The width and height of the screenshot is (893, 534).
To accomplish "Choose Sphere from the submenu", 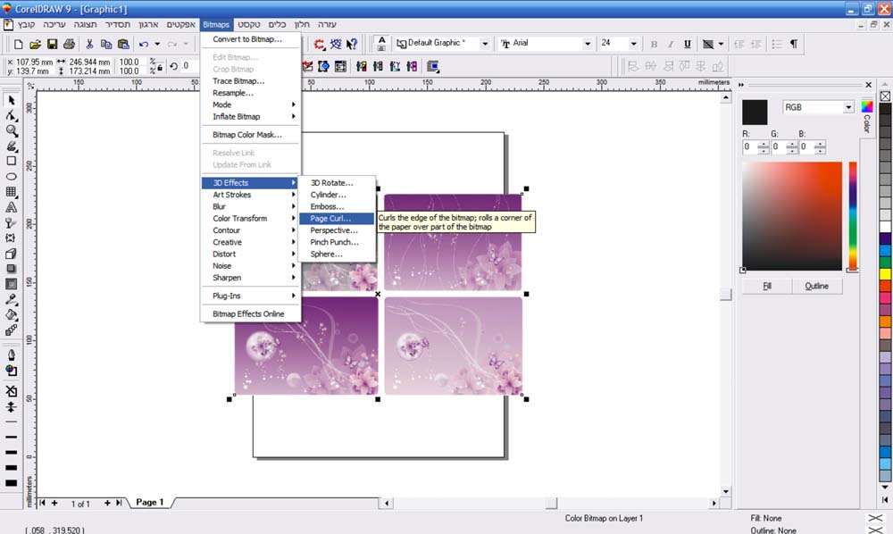I will click(337, 254).
